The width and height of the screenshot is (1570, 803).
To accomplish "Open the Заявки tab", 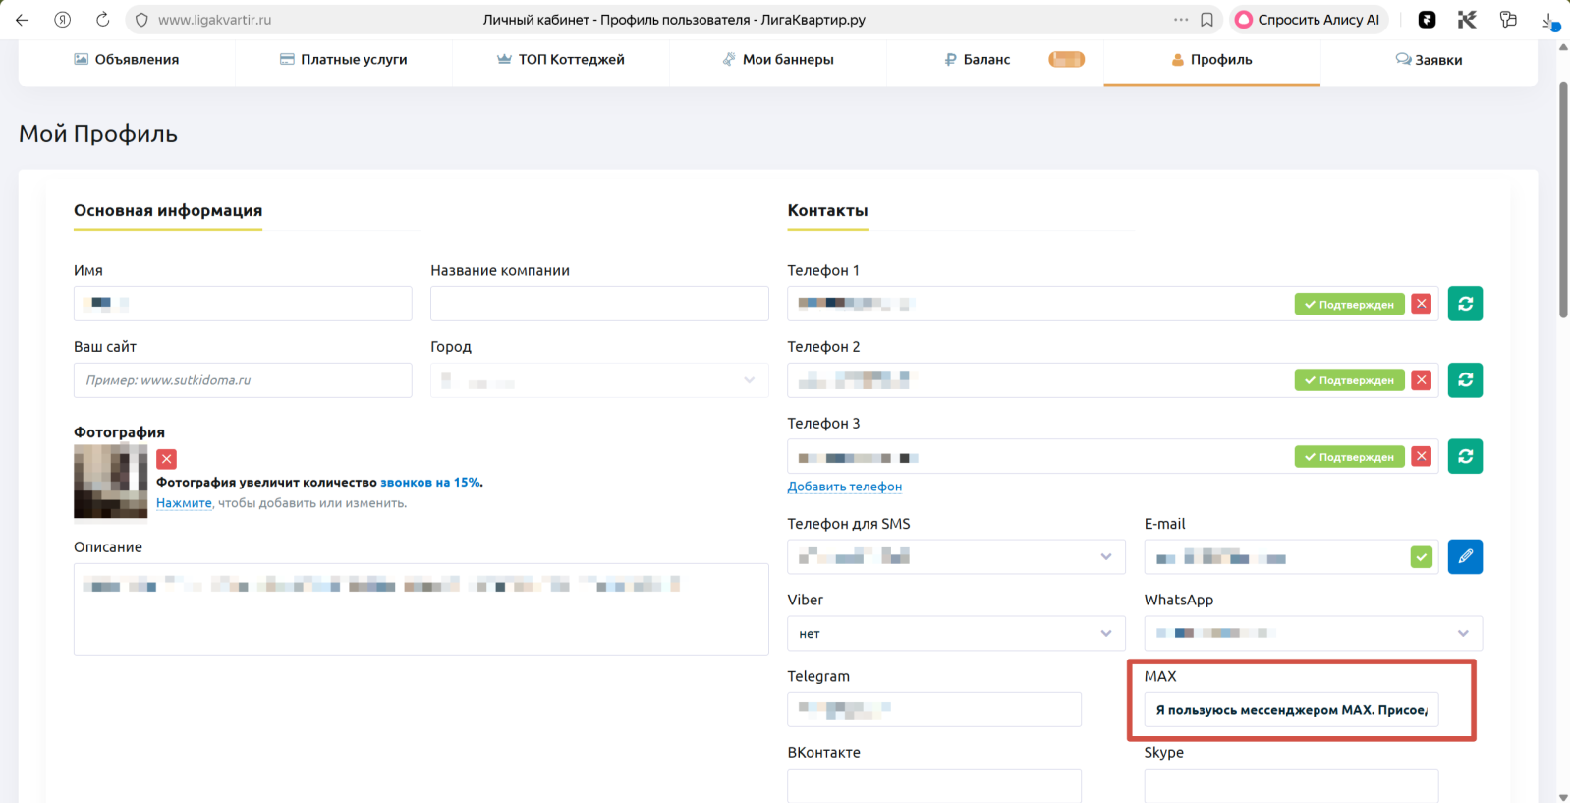I will 1429,60.
